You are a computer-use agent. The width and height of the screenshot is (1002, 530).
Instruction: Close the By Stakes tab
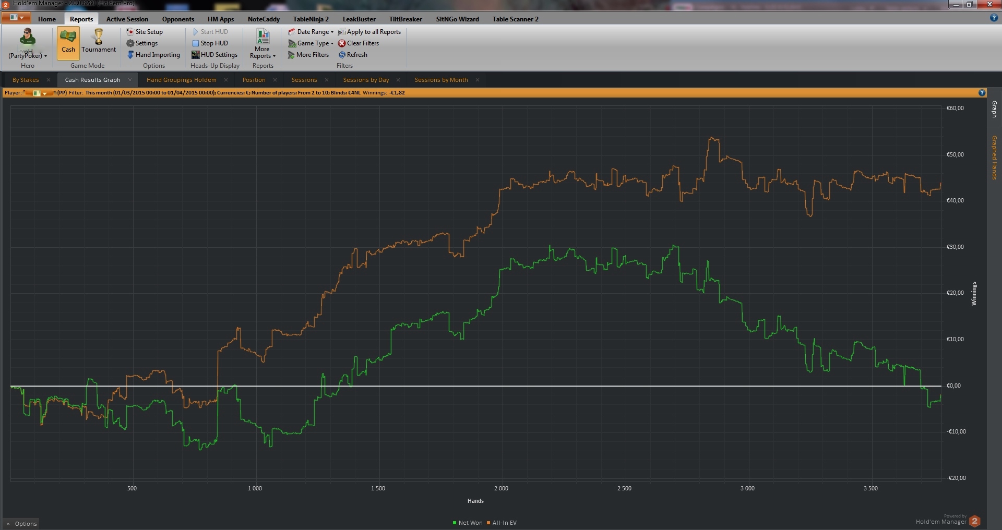click(x=49, y=80)
